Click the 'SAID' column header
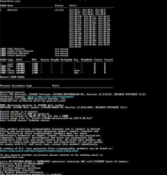 19,60
